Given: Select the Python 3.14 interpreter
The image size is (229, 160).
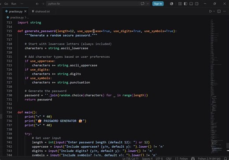Looking at the screenshot, I should pyautogui.click(x=209, y=159).
